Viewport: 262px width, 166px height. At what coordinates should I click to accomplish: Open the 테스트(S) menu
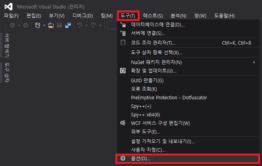(x=153, y=16)
